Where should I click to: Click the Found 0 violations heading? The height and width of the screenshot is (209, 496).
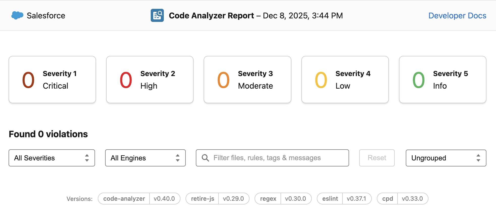click(x=48, y=134)
